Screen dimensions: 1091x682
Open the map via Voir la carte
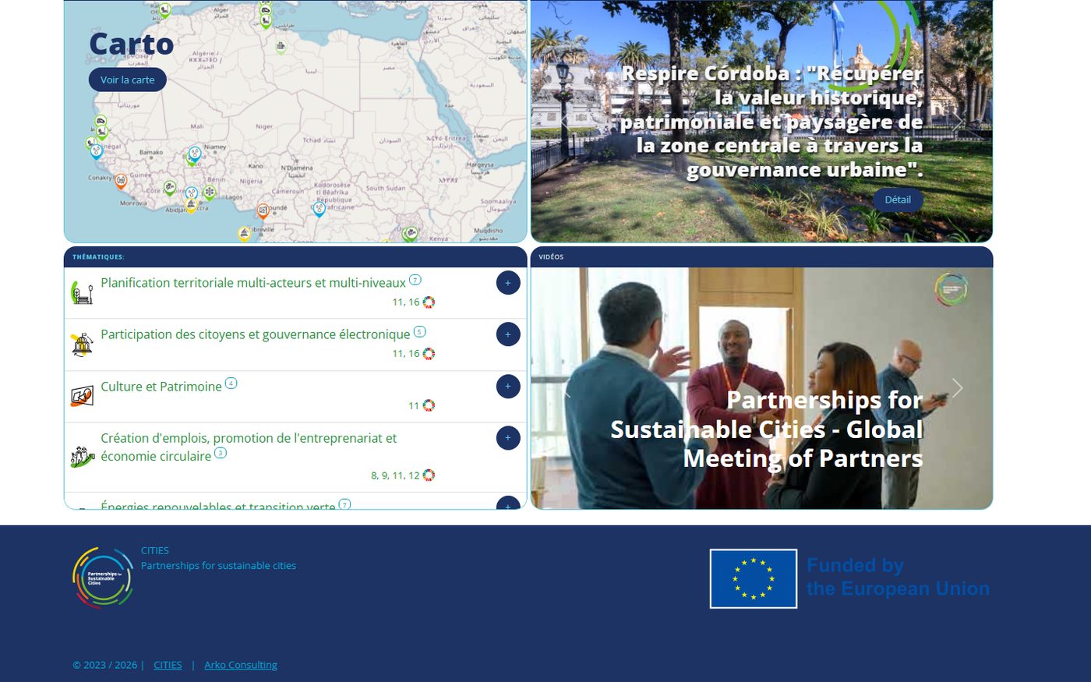point(128,80)
